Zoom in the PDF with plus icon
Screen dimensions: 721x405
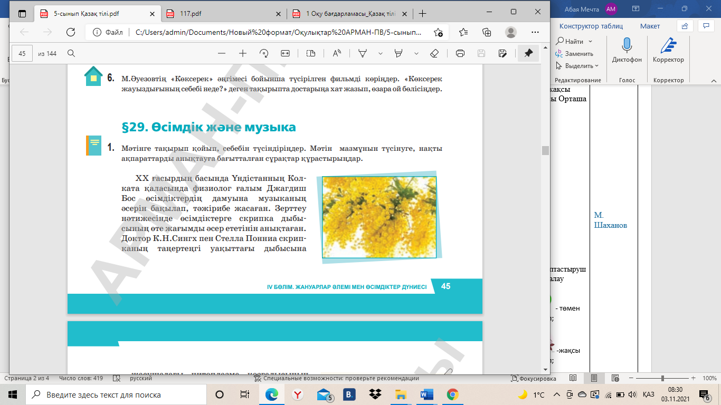click(243, 53)
